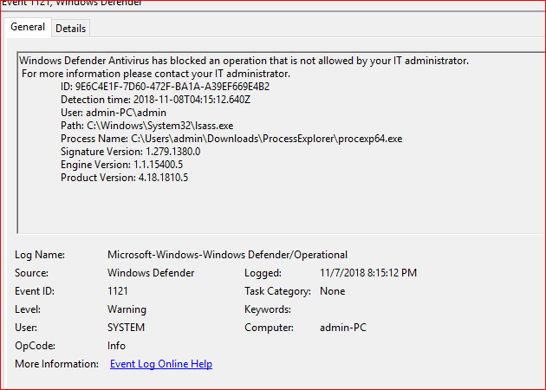The image size is (546, 390).
Task: Click the Signature Version line
Action: (130, 152)
